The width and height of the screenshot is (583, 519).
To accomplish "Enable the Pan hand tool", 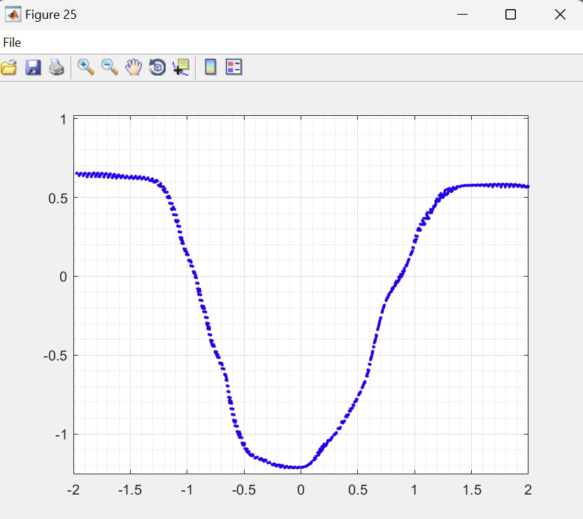I will tap(134, 67).
